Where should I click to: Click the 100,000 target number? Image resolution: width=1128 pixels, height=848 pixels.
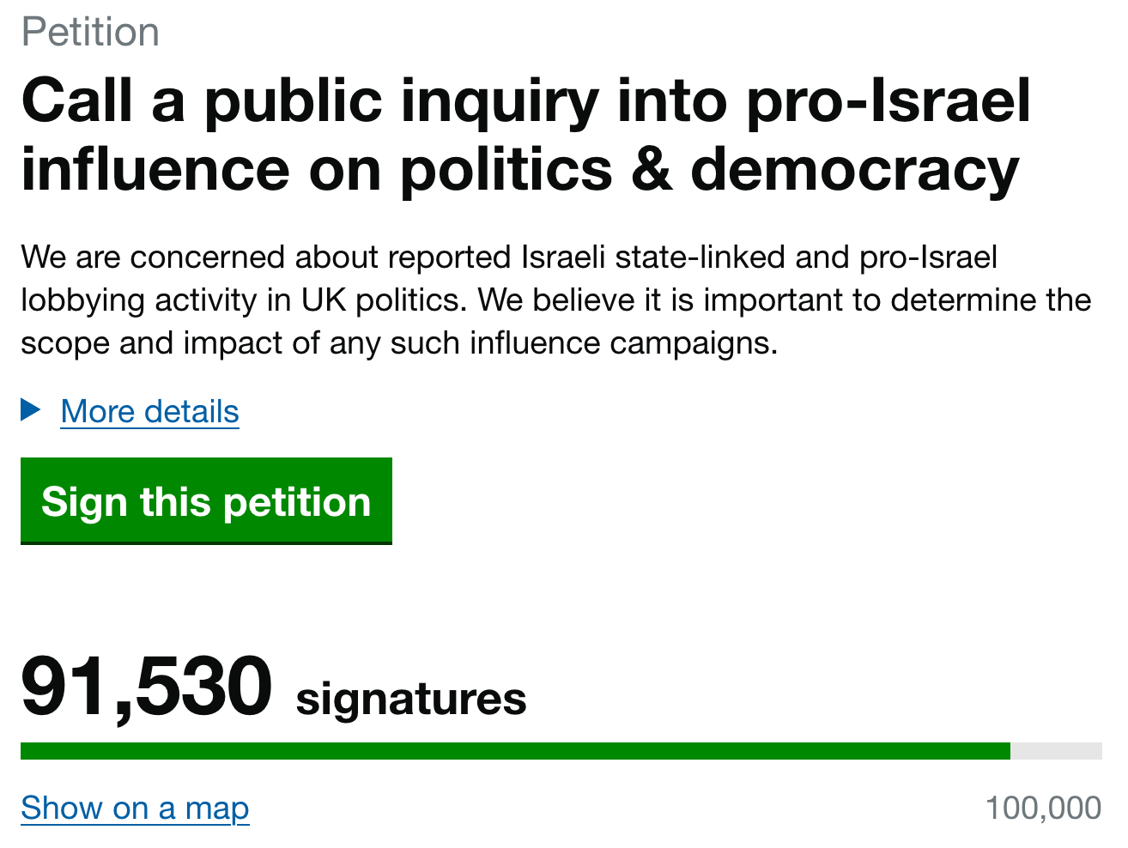1043,808
